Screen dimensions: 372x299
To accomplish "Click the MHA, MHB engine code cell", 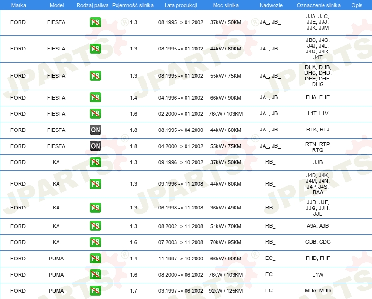I will click(318, 290).
